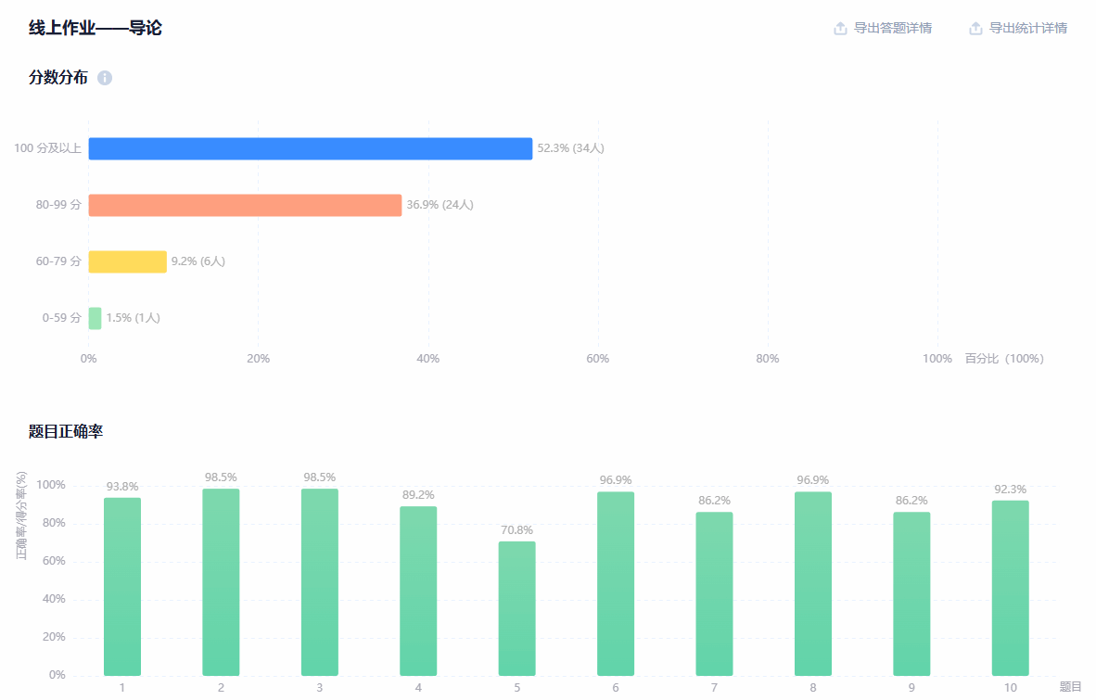Select the yellow 60-79 分 bar
The width and height of the screenshot is (1096, 700).
click(127, 261)
